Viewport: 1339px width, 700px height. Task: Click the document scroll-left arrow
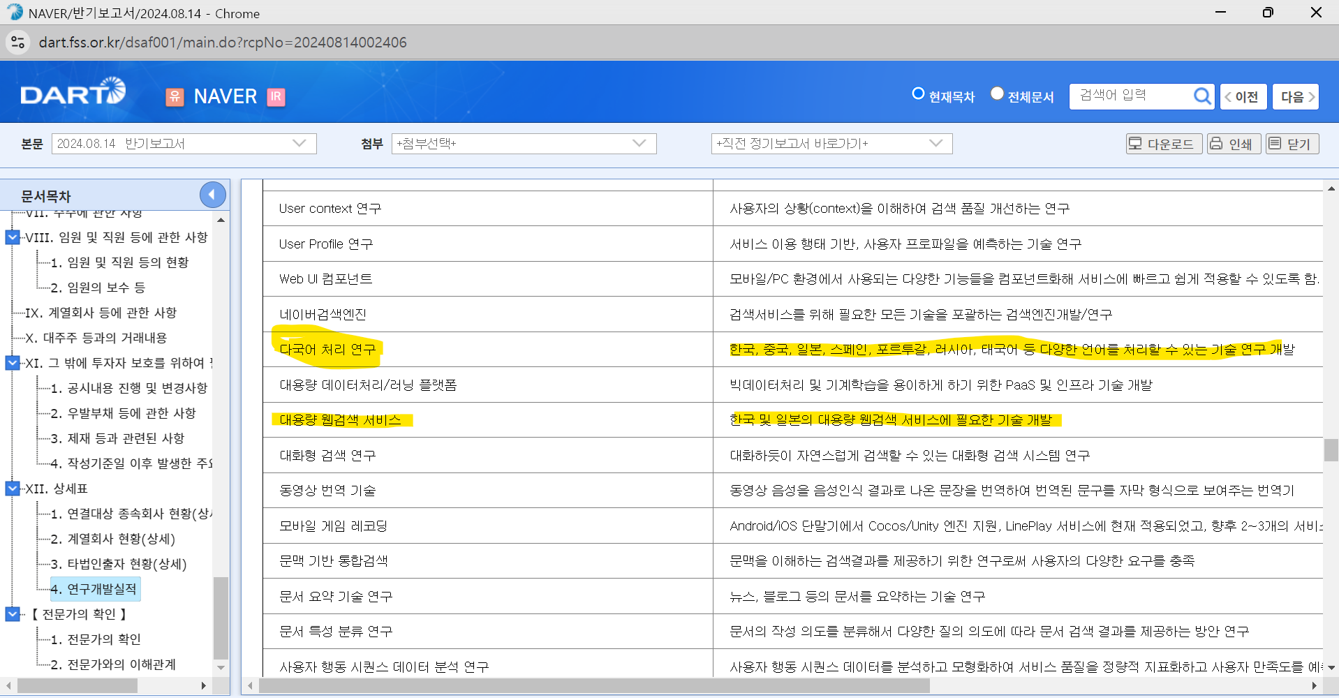(250, 686)
